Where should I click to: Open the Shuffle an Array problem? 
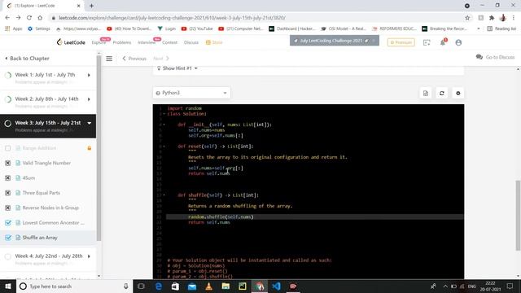[x=40, y=238]
